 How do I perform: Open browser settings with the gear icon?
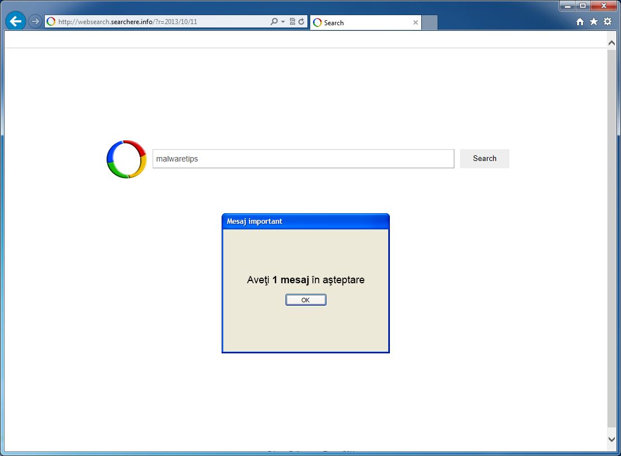pyautogui.click(x=608, y=21)
